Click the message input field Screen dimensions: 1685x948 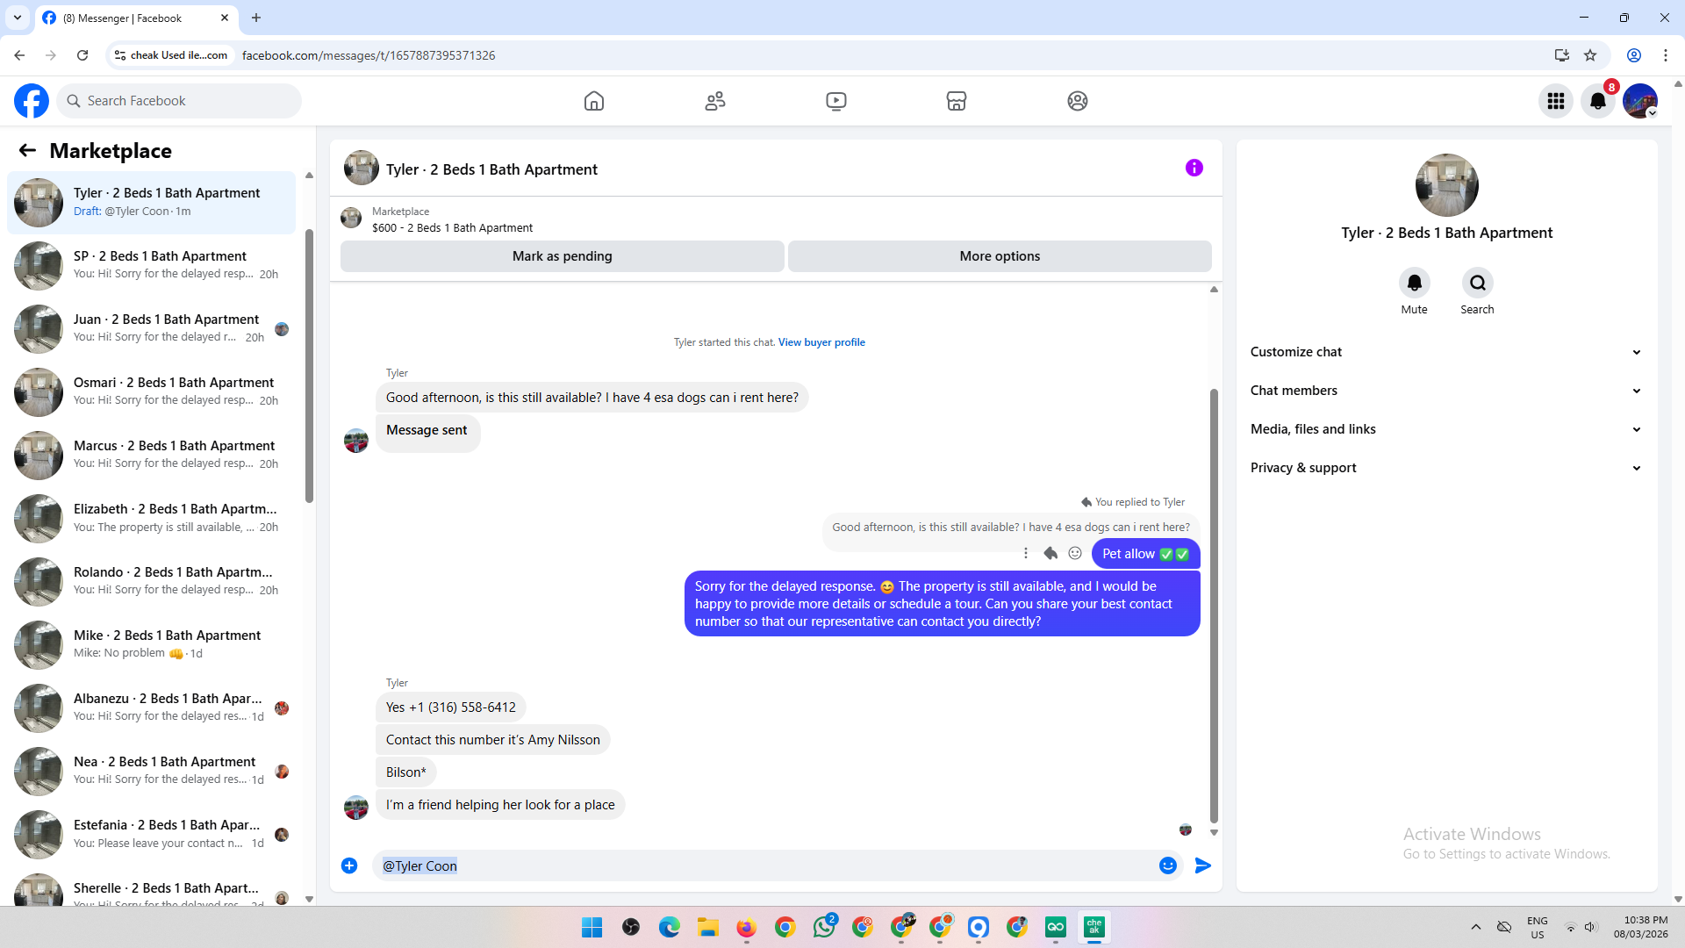tap(764, 865)
